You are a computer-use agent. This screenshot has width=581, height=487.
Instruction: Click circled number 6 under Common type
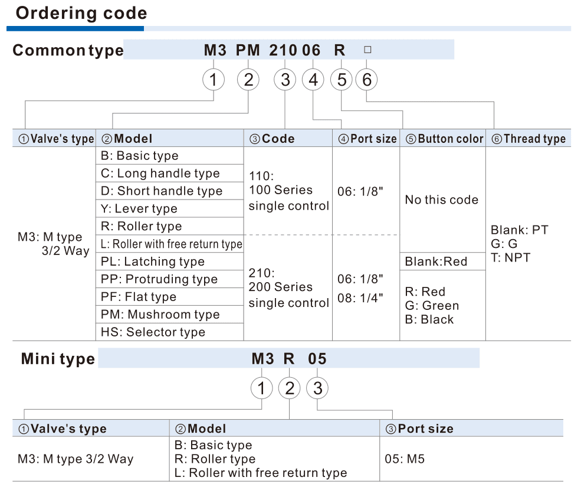pos(366,80)
